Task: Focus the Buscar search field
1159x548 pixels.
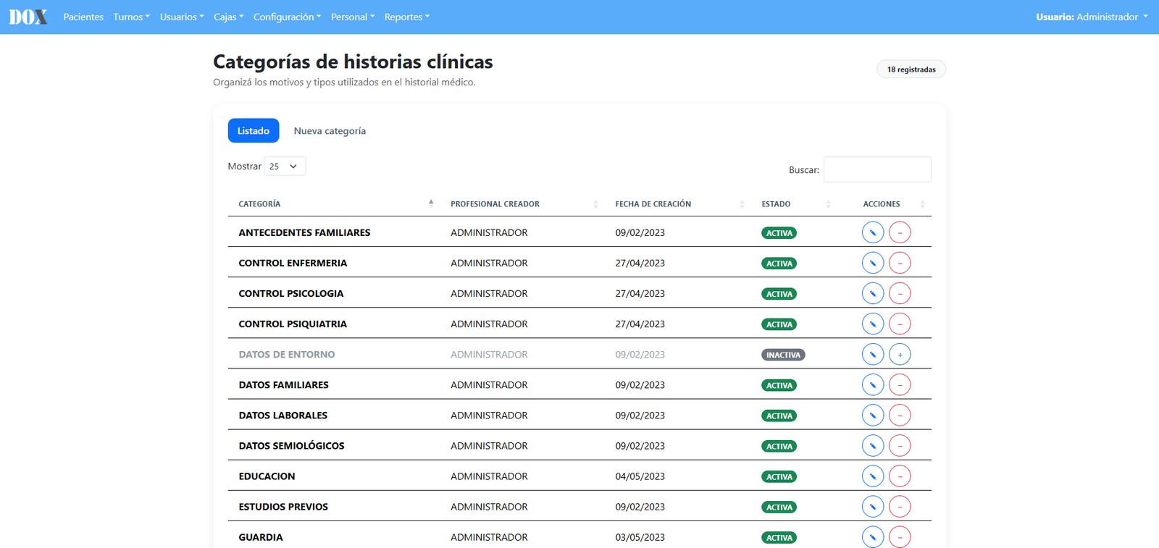Action: pyautogui.click(x=877, y=169)
